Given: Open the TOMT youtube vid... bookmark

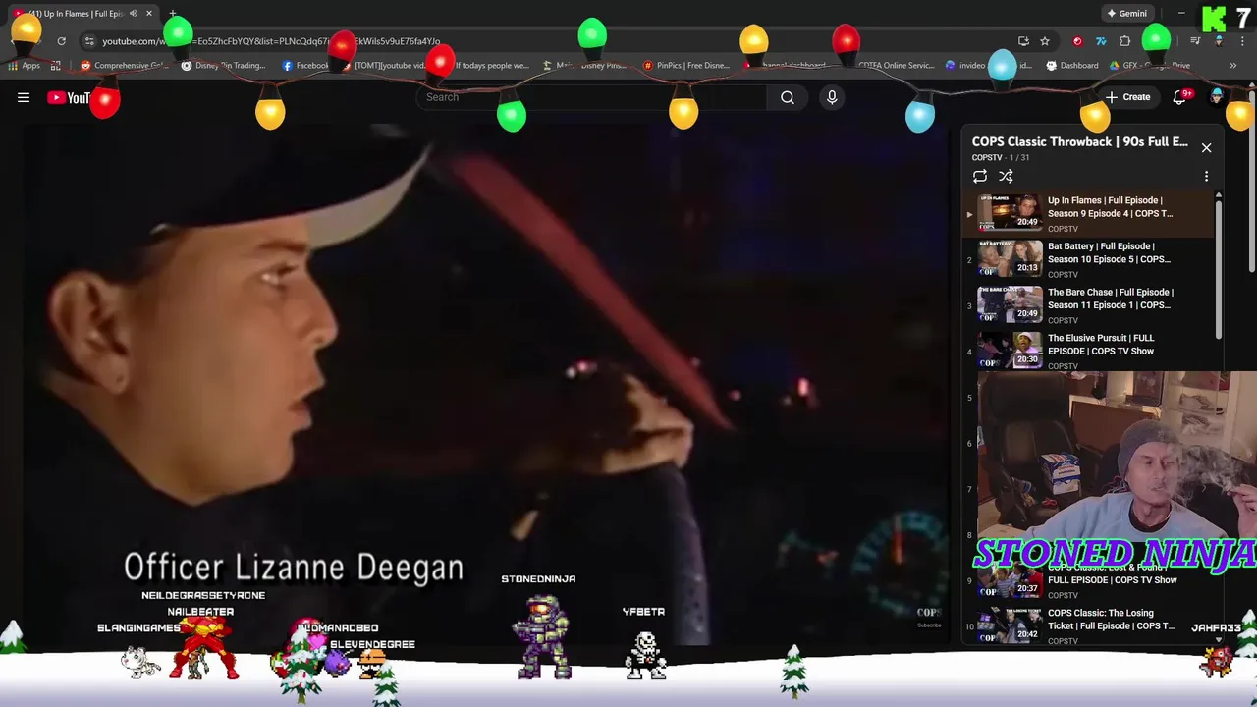Looking at the screenshot, I should (383, 66).
